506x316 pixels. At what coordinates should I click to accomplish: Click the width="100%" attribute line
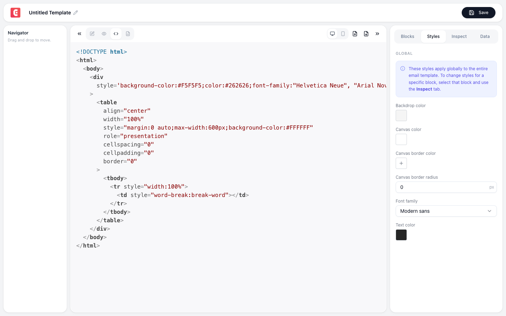tap(123, 119)
